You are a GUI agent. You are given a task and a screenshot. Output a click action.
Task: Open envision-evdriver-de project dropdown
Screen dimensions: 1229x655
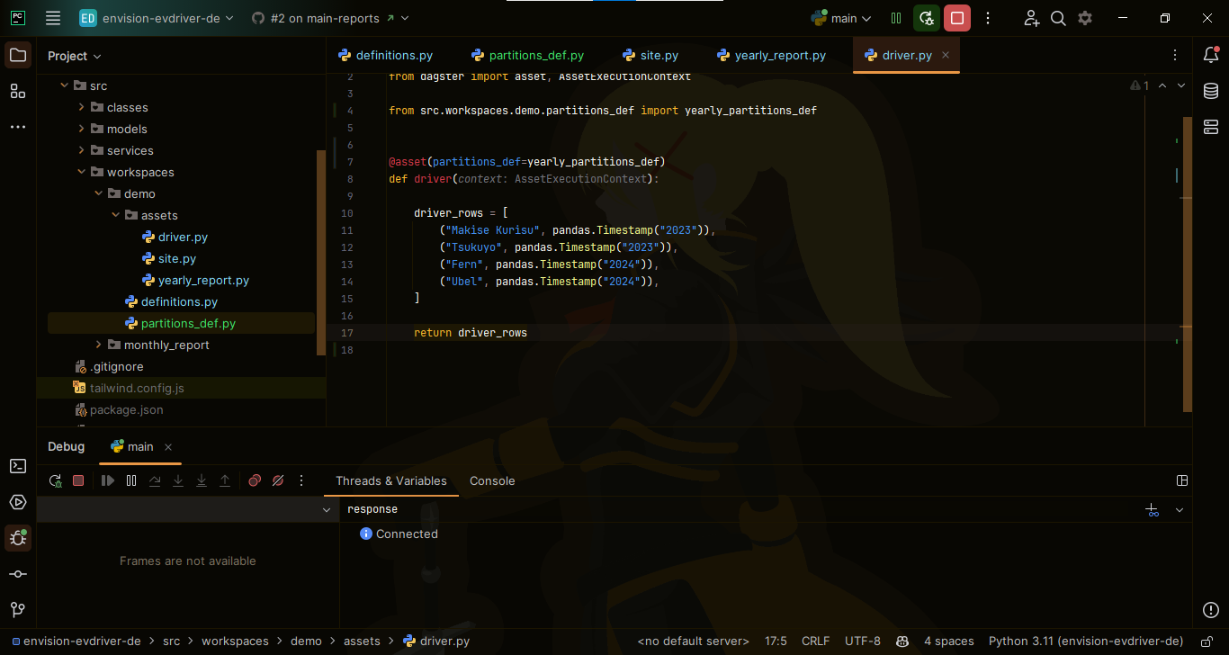[157, 18]
